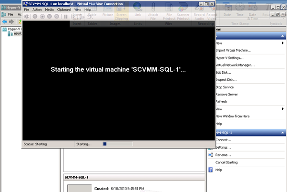Click the Revert undo-arrow toolbar icon
This screenshot has width=287, height=192.
coord(89,17)
